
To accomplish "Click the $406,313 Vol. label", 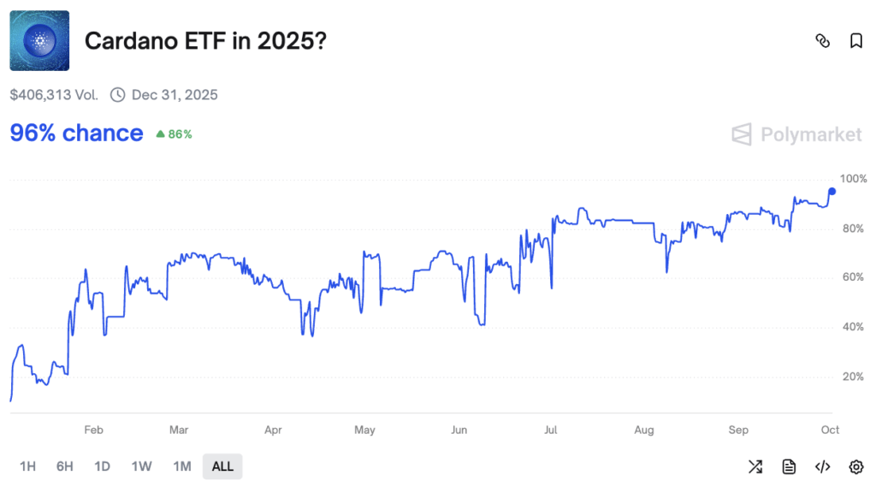I will (x=54, y=94).
